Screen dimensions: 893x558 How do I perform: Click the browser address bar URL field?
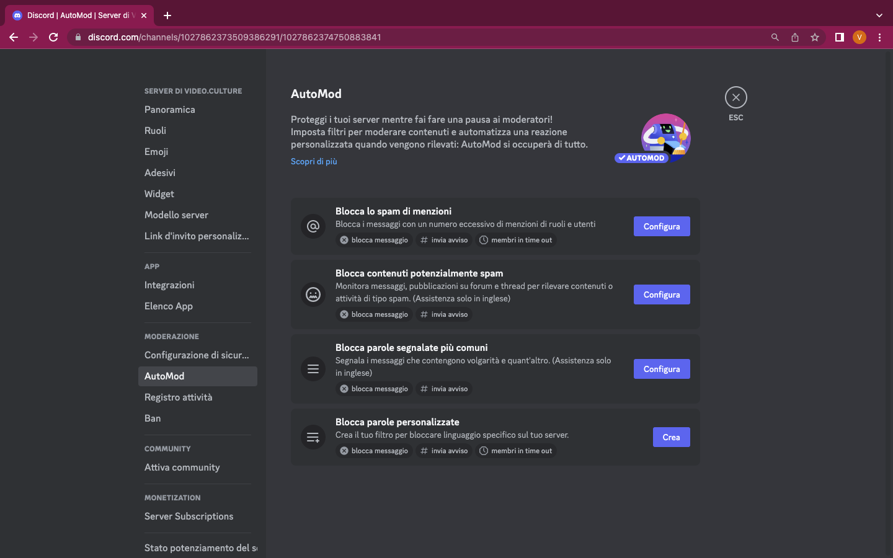tap(248, 37)
